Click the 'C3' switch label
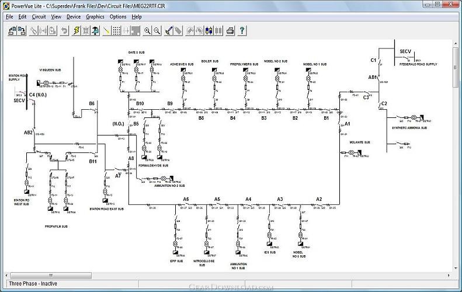The image size is (462, 292). click(366, 98)
